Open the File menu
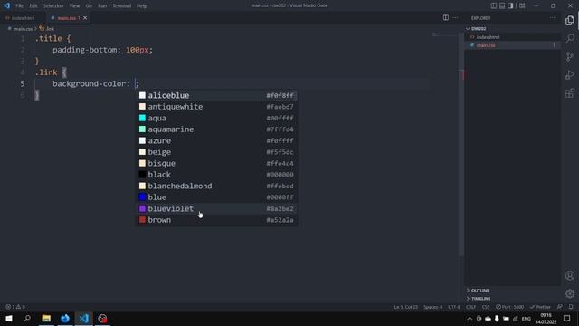Screen dimensions: 579x326 click(x=20, y=6)
